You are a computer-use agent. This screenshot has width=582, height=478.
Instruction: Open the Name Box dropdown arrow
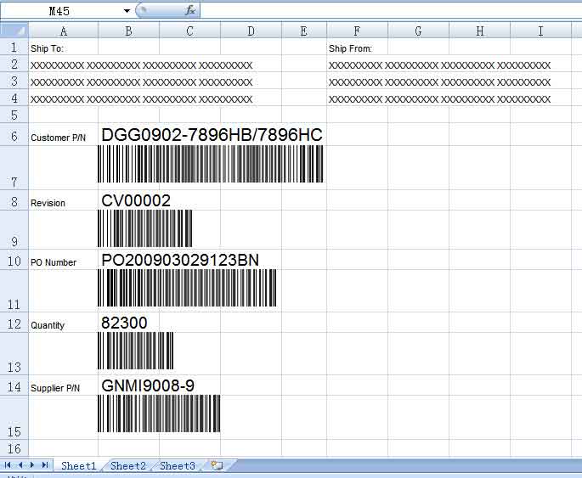click(127, 11)
